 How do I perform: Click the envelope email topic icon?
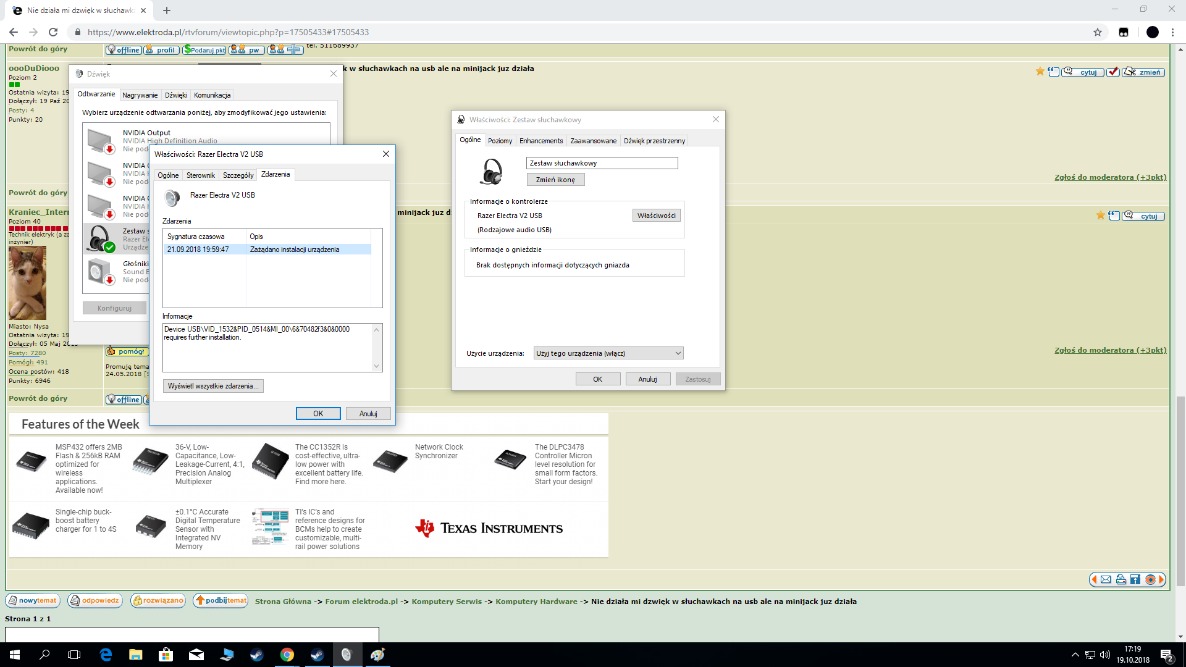point(1106,579)
